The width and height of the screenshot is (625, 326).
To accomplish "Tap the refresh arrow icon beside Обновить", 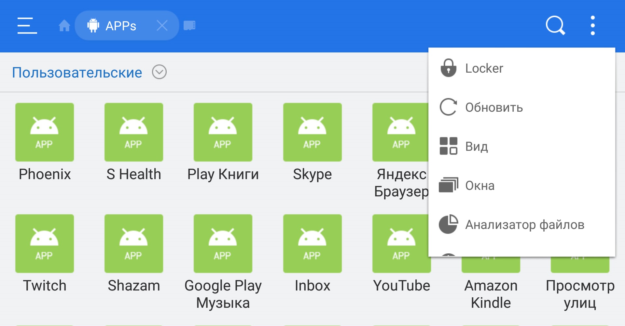I will pyautogui.click(x=448, y=107).
